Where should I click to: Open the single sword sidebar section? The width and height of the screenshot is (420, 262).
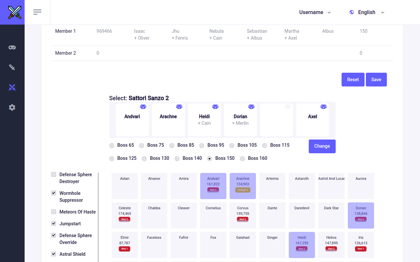(12, 67)
